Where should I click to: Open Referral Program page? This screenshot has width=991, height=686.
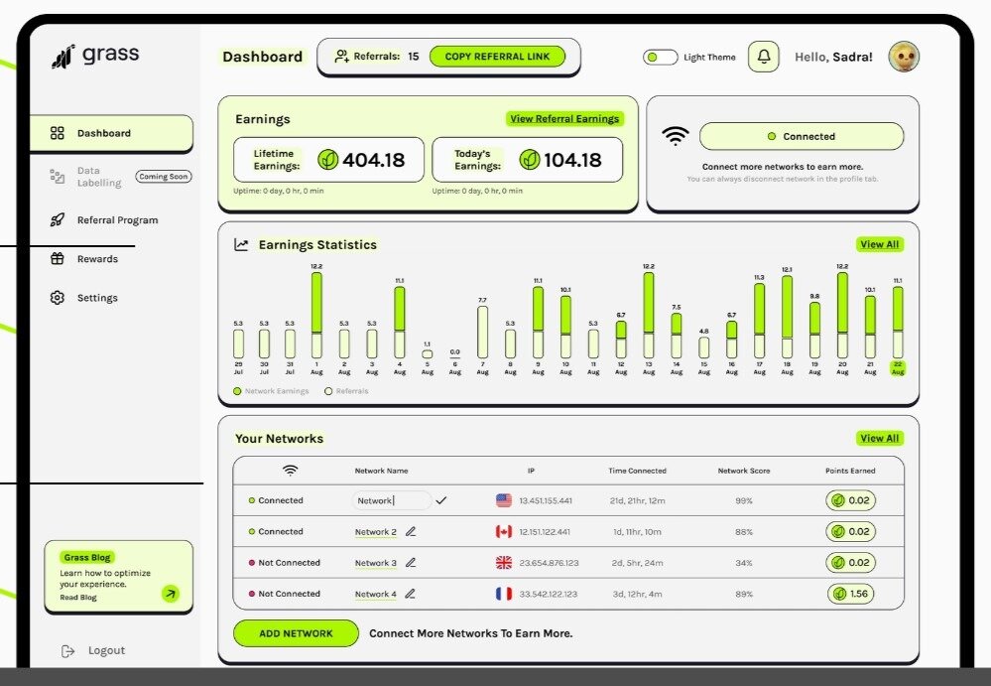118,220
